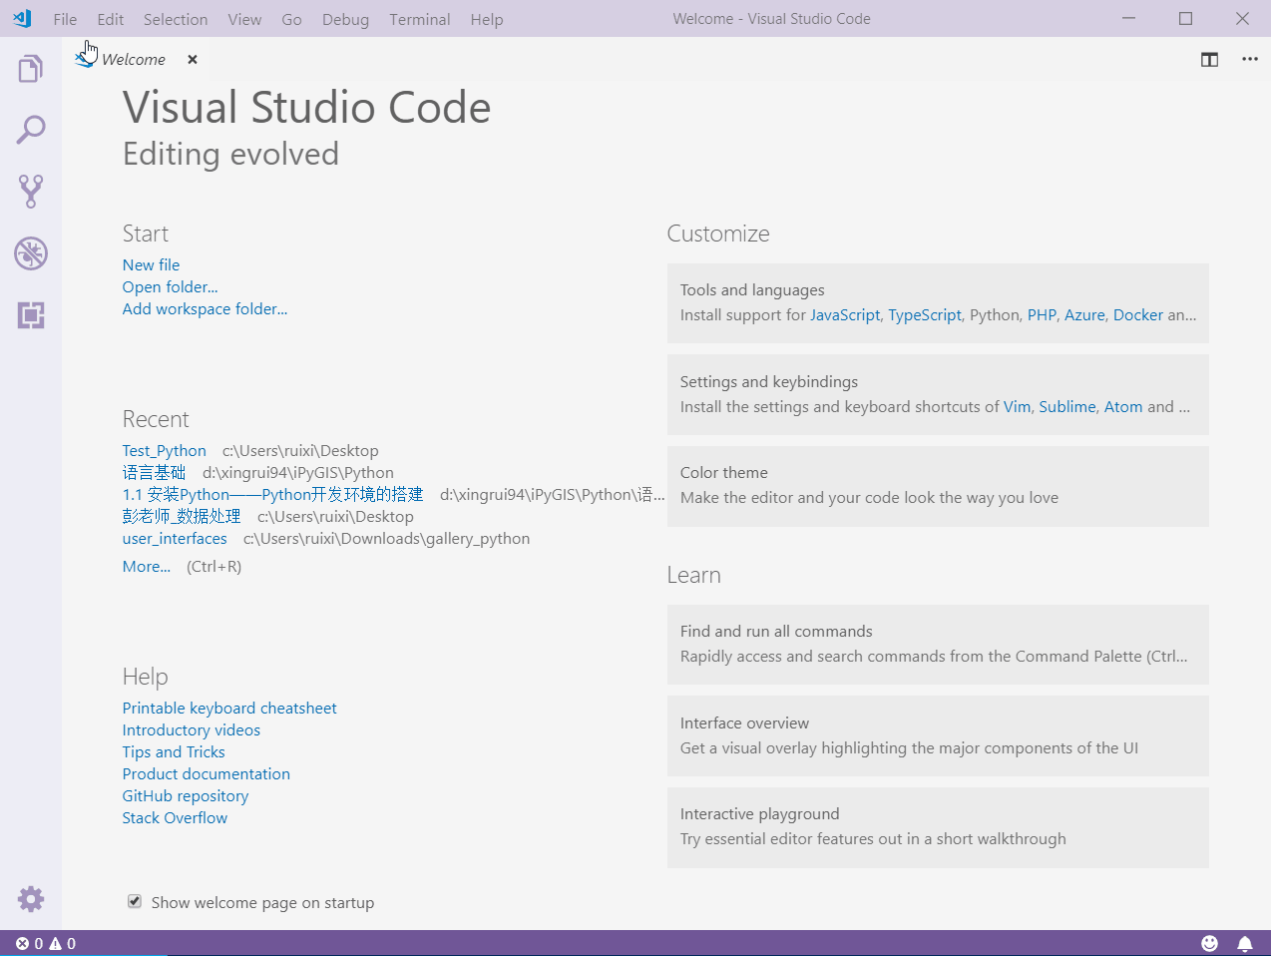The image size is (1271, 956).
Task: Open recent folder 语言基础
Action: pyautogui.click(x=155, y=473)
